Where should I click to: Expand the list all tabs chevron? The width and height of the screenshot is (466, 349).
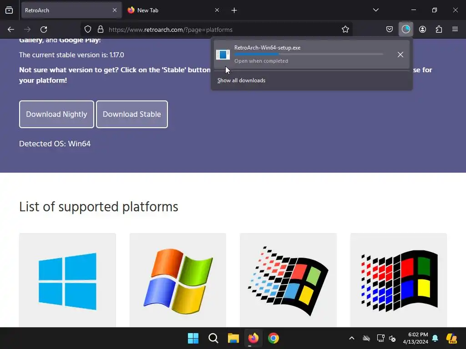(375, 10)
